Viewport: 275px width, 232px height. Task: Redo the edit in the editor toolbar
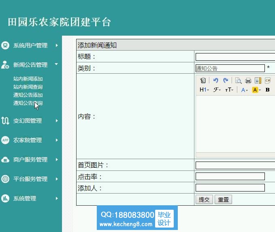[226, 80]
